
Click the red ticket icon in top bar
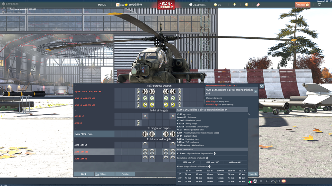coord(258,5)
